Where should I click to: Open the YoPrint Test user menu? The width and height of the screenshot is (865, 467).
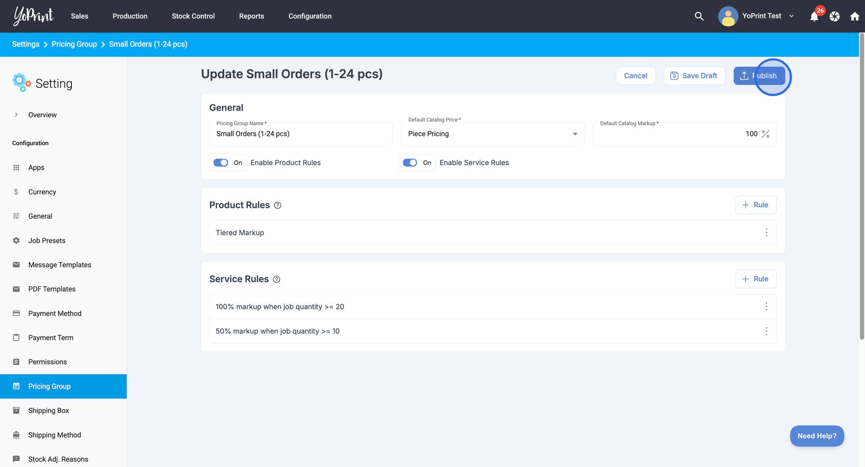point(757,16)
